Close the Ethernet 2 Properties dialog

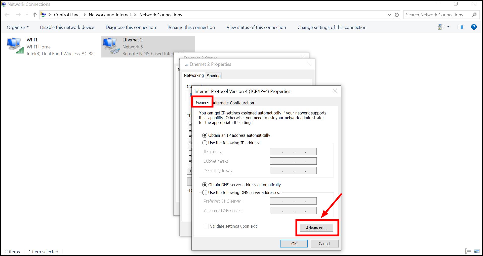[309, 64]
